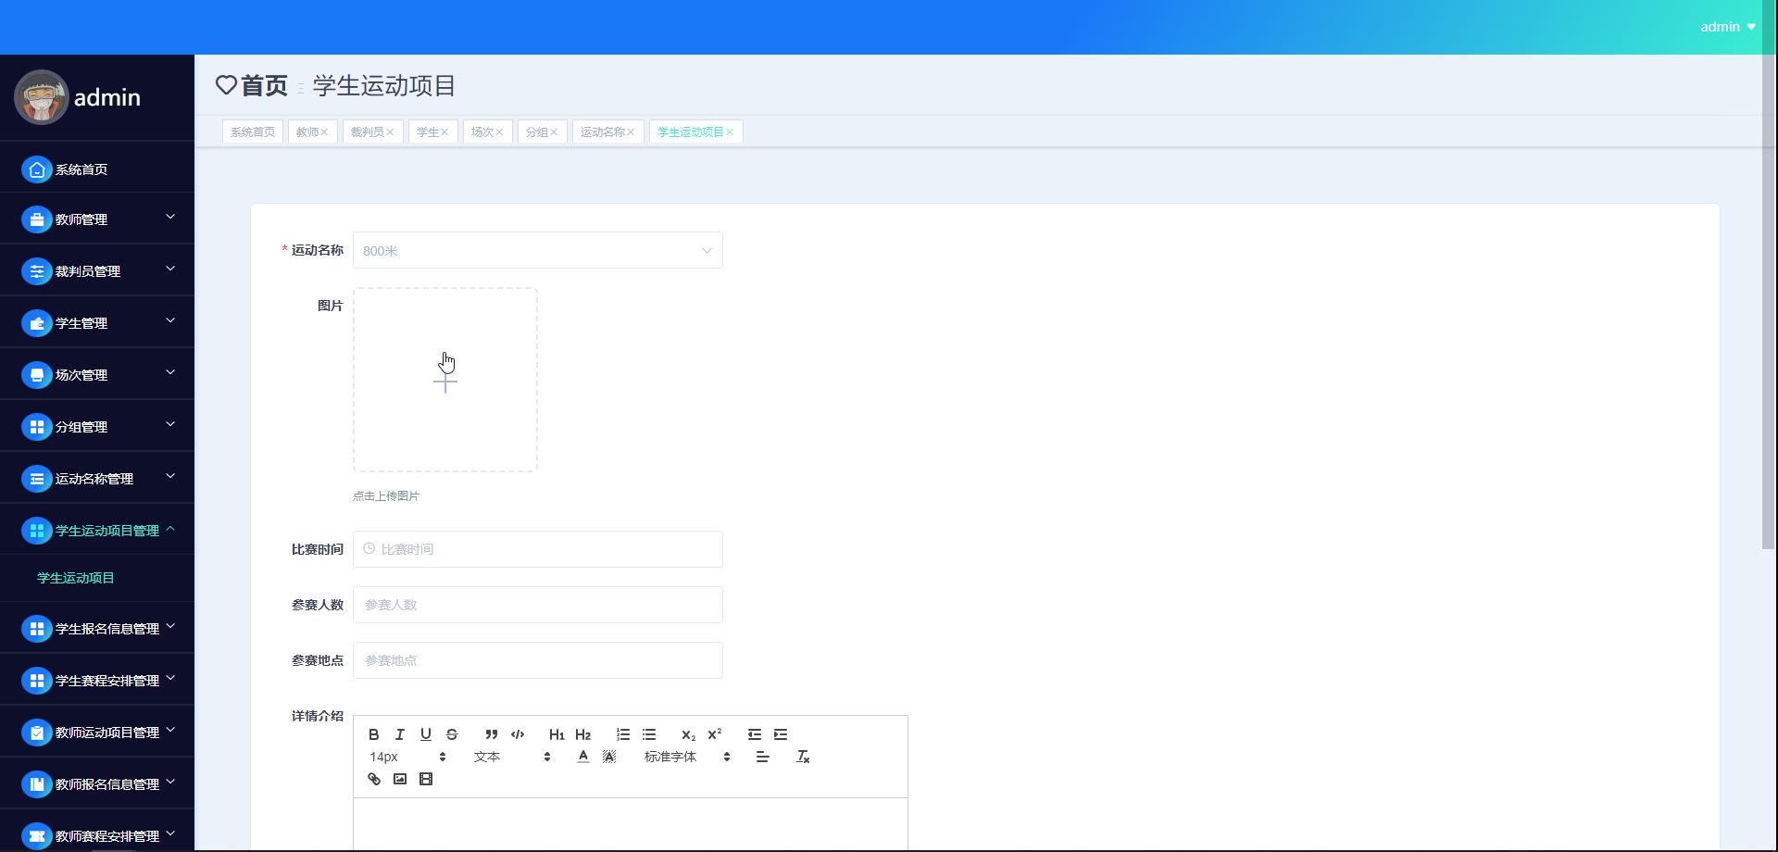Open the text background color picker
1778x852 pixels.
click(608, 757)
